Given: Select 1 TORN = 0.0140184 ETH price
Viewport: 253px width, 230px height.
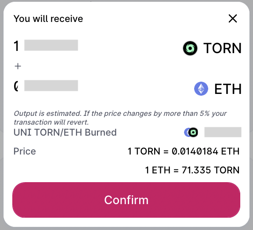Looking at the screenshot, I should 184,151.
